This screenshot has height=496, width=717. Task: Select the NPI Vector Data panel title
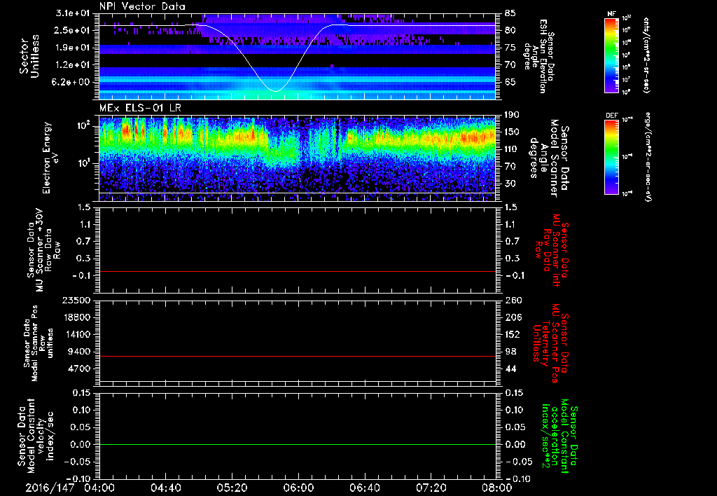coord(142,6)
